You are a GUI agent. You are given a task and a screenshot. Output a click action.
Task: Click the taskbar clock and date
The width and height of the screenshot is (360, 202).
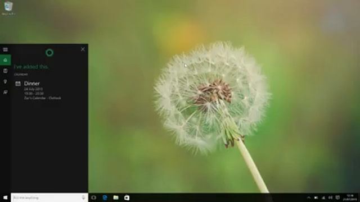350,198
